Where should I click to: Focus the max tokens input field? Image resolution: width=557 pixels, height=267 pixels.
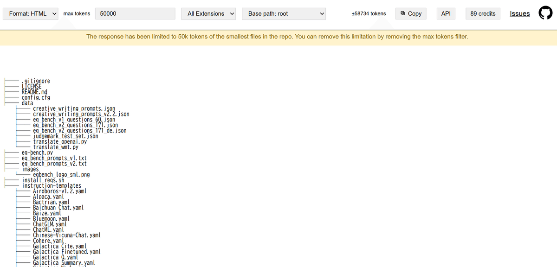click(x=136, y=13)
